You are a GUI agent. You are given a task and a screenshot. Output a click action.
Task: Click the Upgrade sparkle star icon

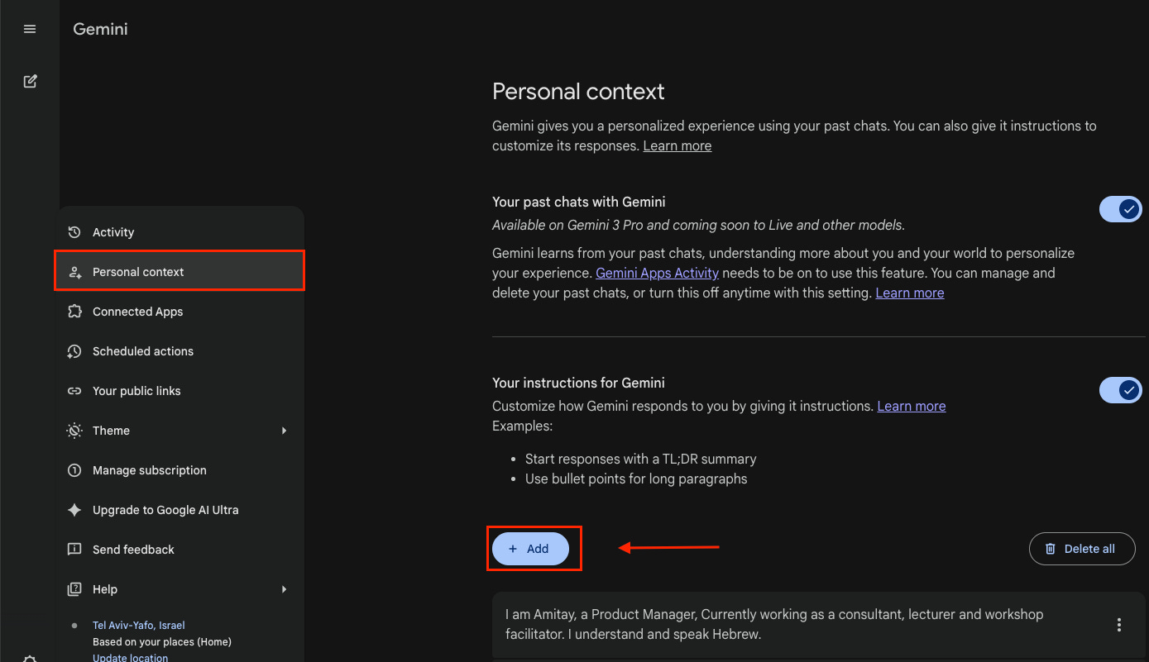[74, 510]
